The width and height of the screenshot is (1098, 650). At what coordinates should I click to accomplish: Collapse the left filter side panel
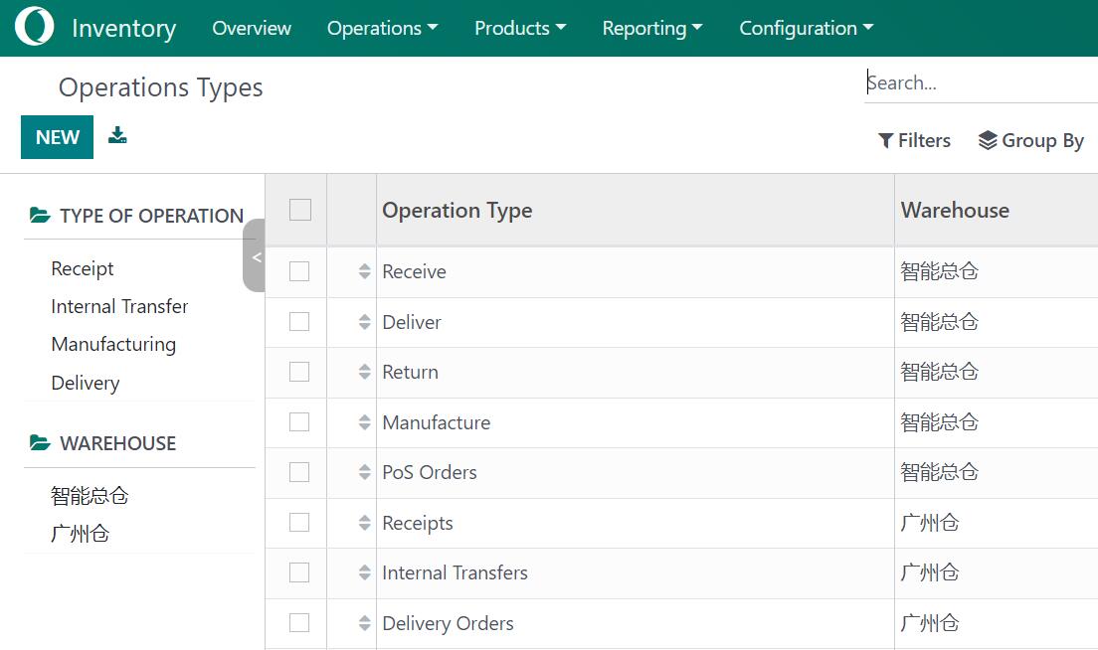tap(255, 256)
